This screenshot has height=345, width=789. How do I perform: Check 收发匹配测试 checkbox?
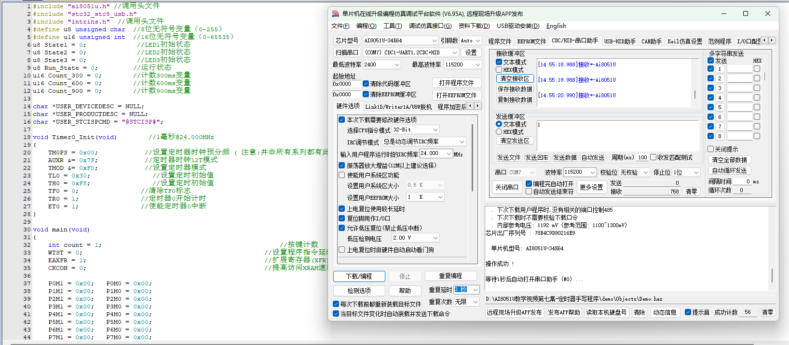click(653, 157)
